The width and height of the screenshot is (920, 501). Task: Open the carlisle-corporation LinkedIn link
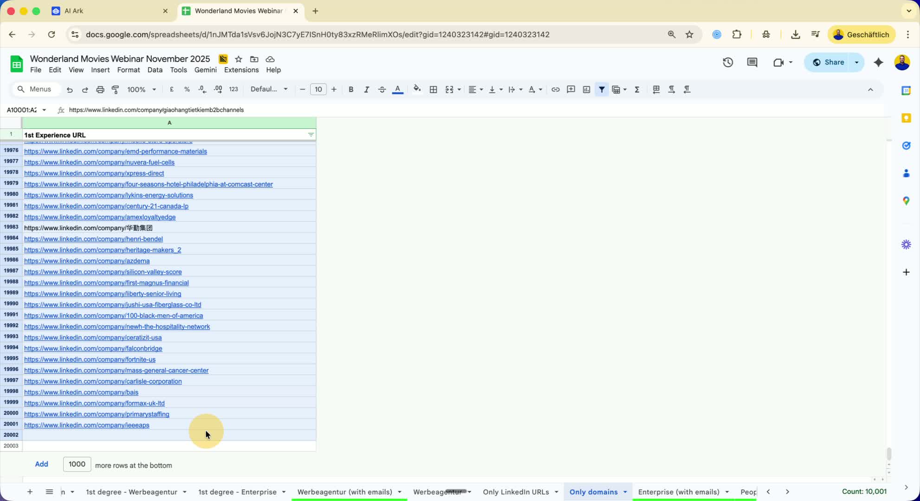click(103, 381)
